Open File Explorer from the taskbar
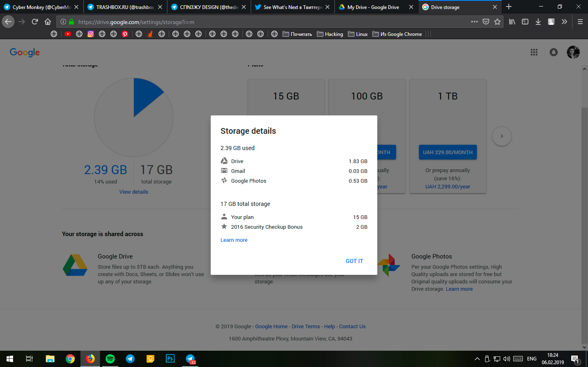This screenshot has width=588, height=367. (50, 359)
